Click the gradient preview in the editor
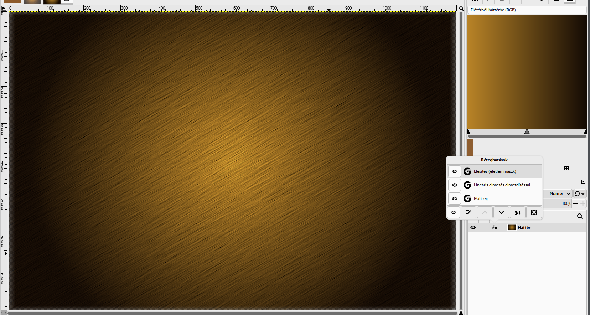This screenshot has height=315, width=590. pyautogui.click(x=527, y=72)
